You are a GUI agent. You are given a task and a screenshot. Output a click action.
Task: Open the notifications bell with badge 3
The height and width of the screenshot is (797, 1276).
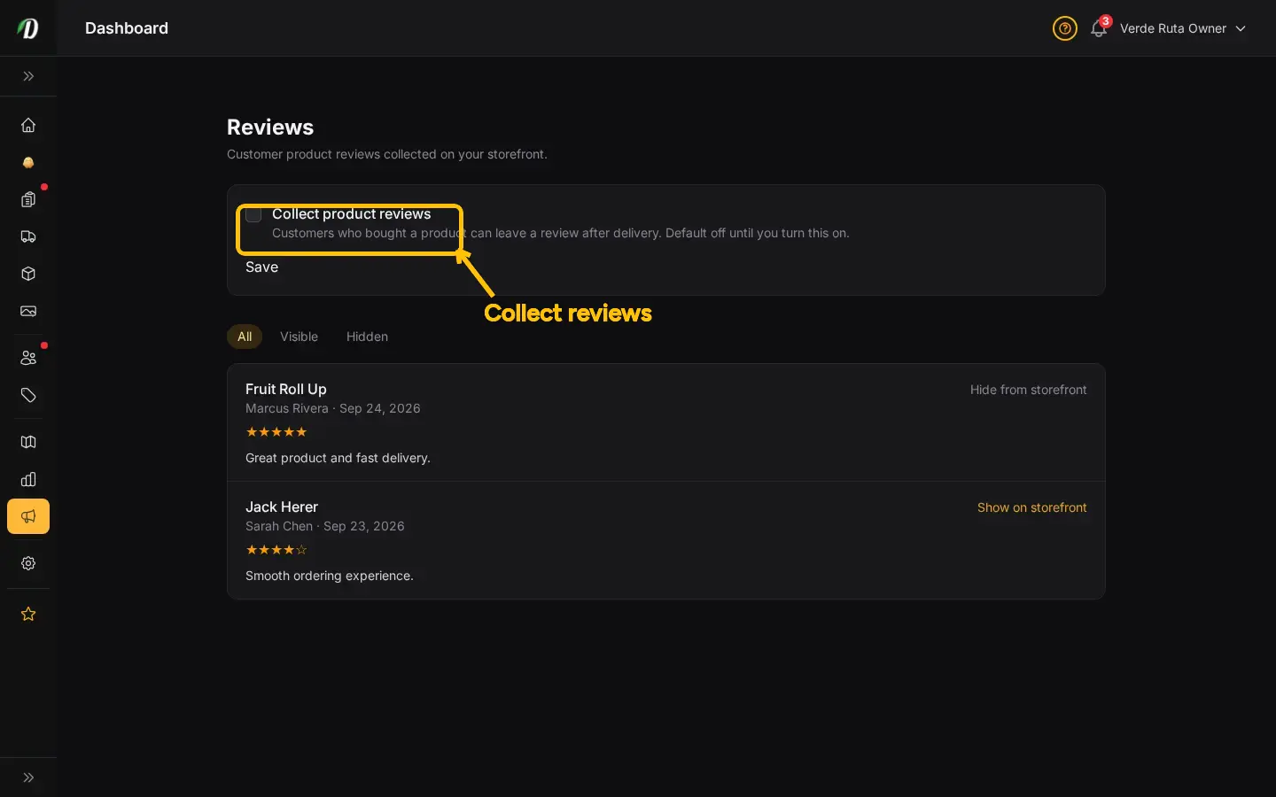pyautogui.click(x=1099, y=28)
